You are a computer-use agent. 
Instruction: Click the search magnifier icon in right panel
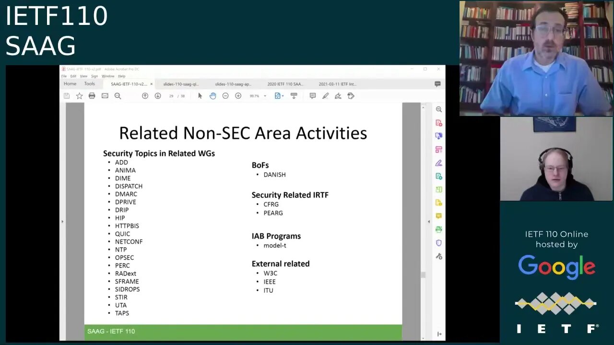point(438,109)
